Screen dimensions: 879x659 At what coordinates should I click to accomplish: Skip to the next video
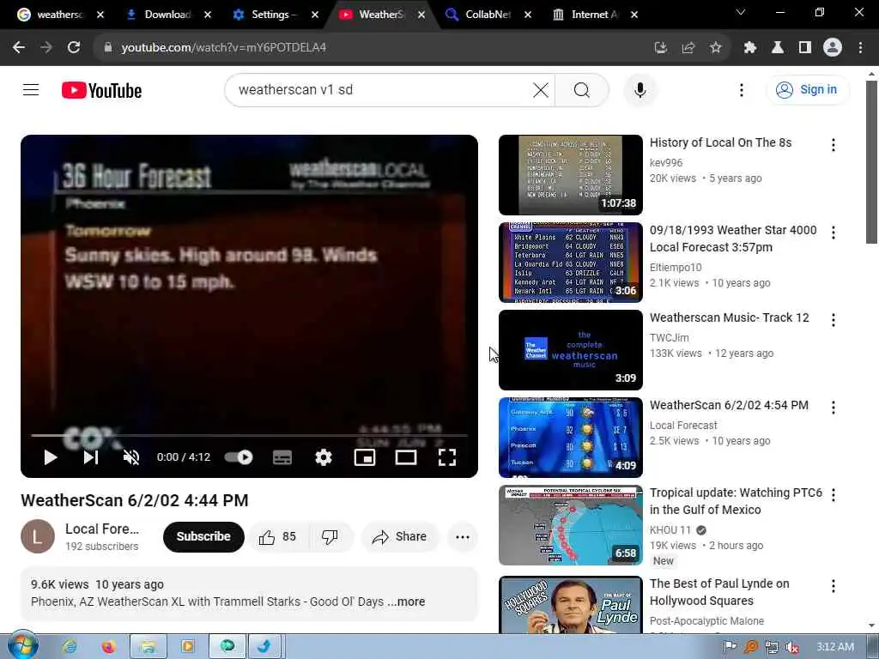tap(91, 457)
